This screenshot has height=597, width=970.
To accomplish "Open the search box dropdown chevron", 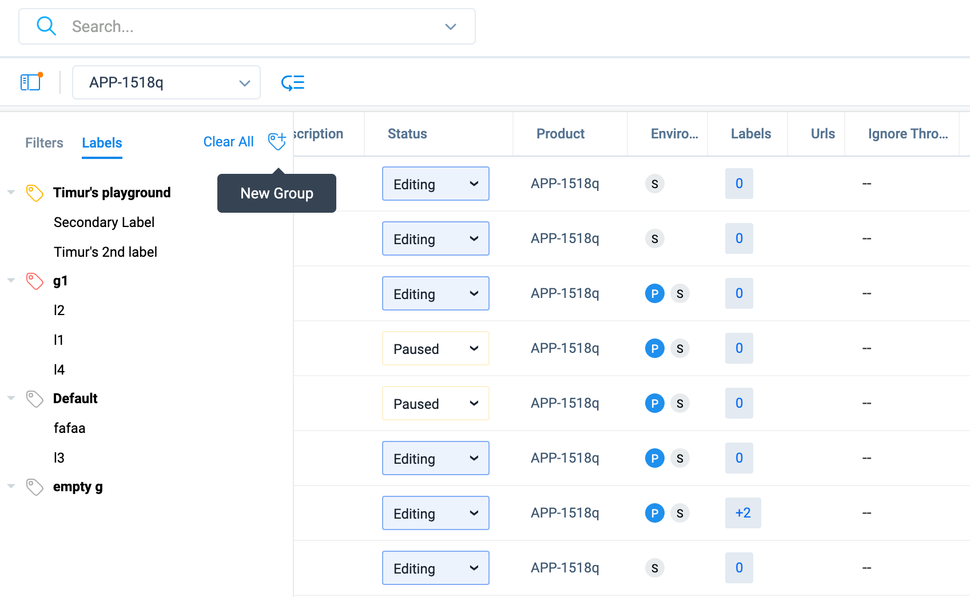I will tap(451, 26).
